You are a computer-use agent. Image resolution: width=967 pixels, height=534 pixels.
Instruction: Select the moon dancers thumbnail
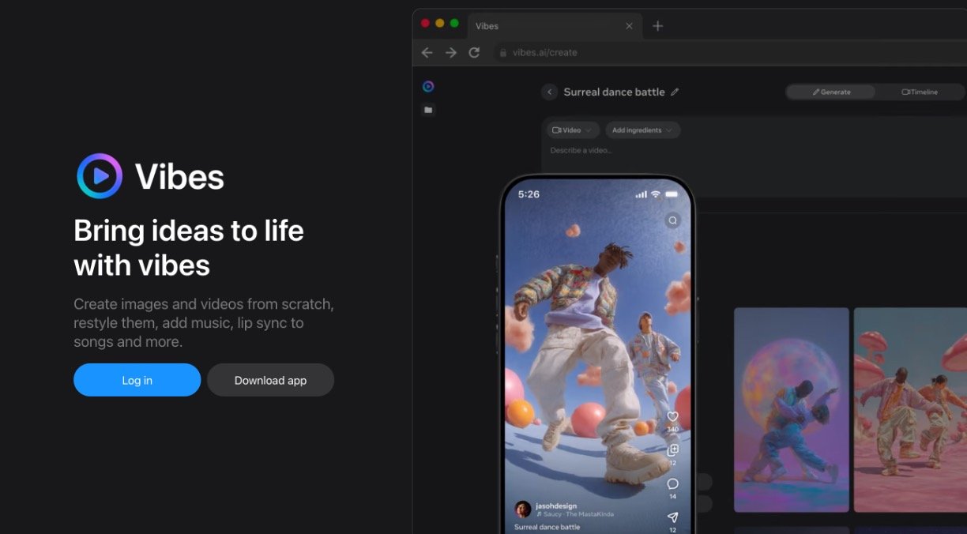point(792,410)
